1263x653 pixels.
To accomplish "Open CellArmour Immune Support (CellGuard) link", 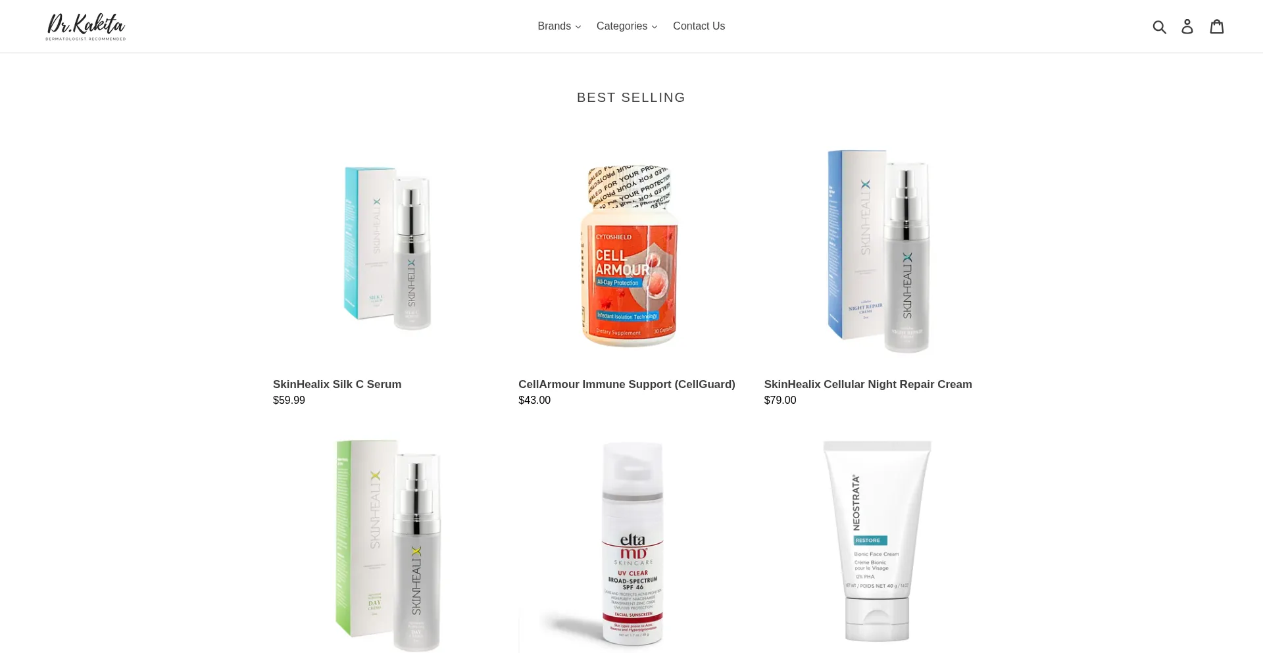I will click(x=627, y=384).
